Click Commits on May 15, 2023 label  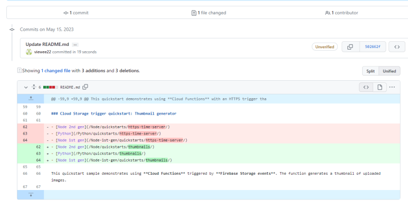pyautogui.click(x=47, y=30)
